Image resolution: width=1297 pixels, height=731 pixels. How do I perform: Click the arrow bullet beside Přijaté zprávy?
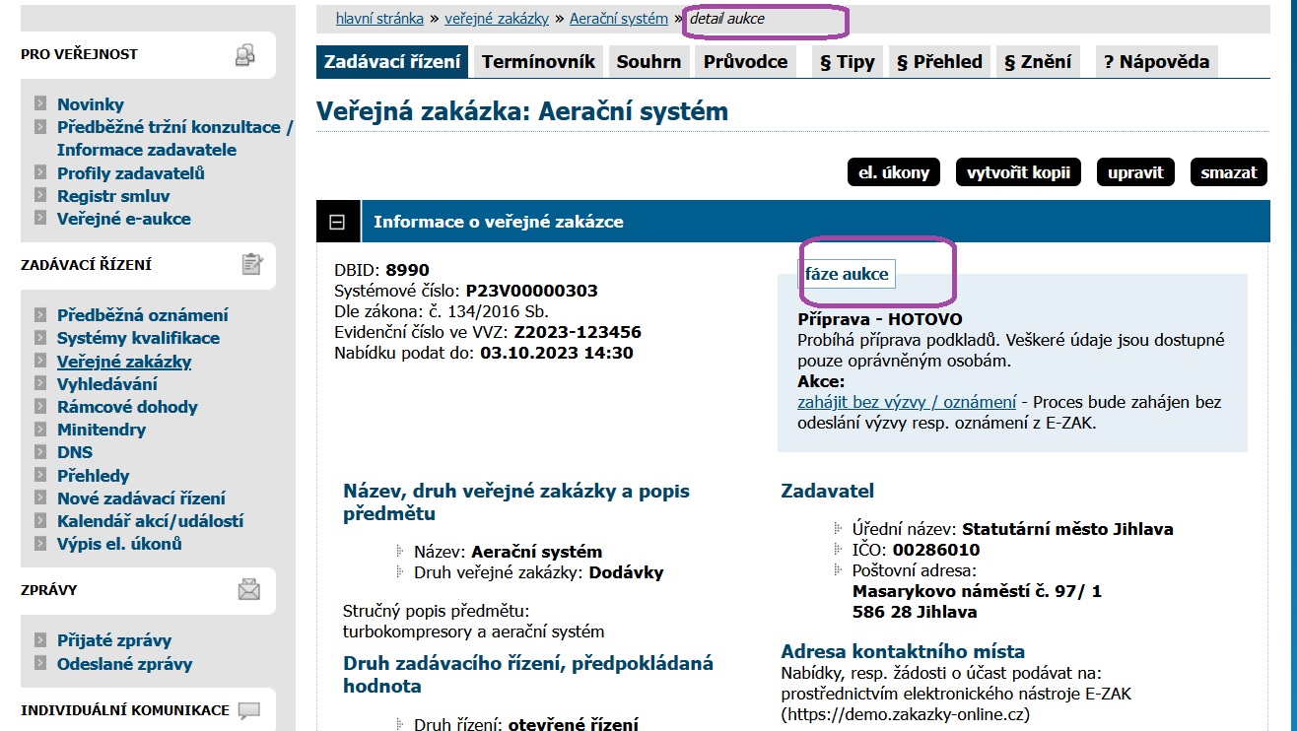[40, 640]
